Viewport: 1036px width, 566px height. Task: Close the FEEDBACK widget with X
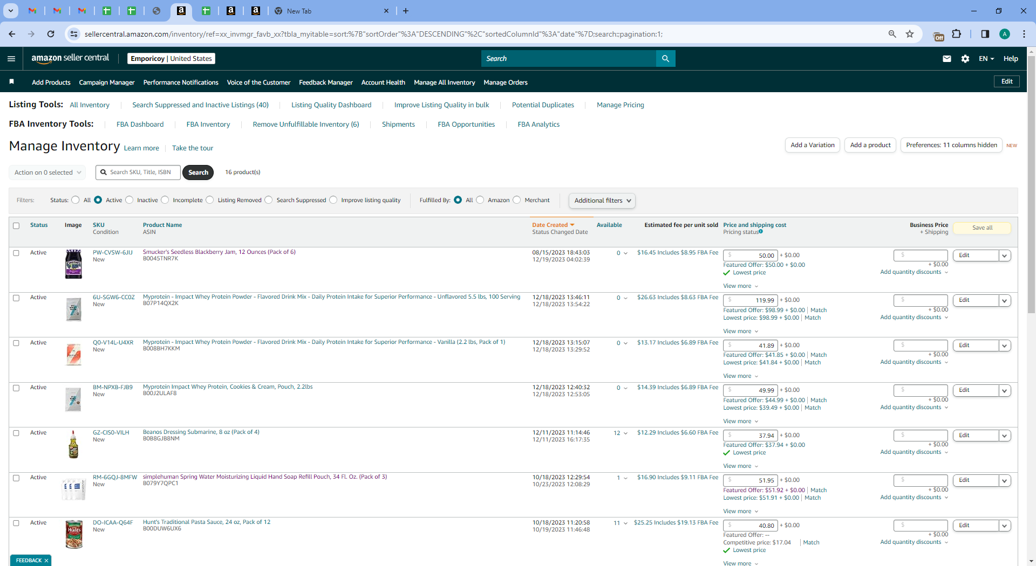(x=46, y=561)
